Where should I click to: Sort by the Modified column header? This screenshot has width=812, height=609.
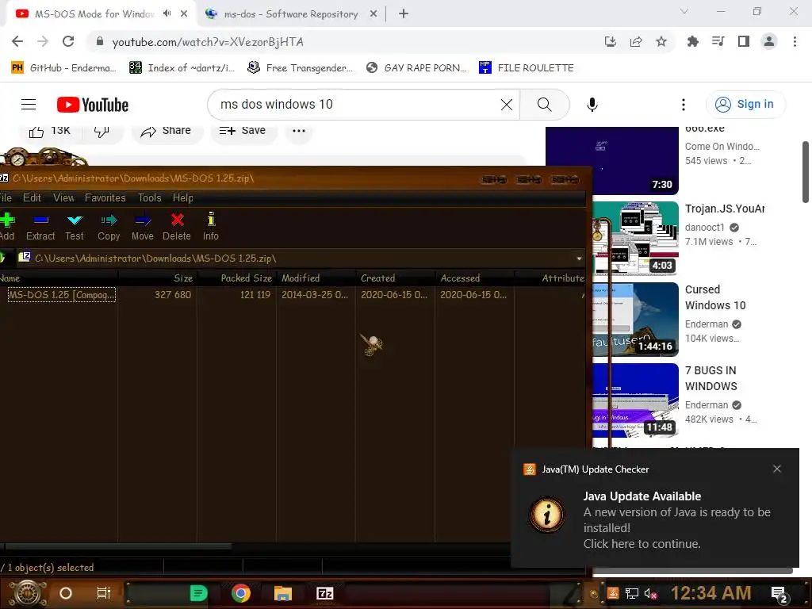(316, 278)
